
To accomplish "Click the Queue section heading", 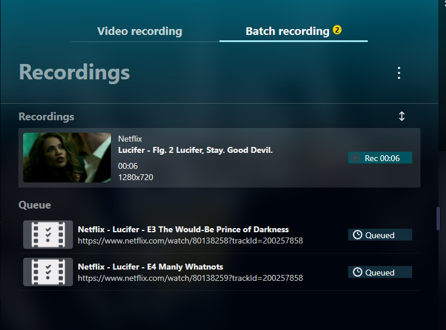I will tap(35, 205).
